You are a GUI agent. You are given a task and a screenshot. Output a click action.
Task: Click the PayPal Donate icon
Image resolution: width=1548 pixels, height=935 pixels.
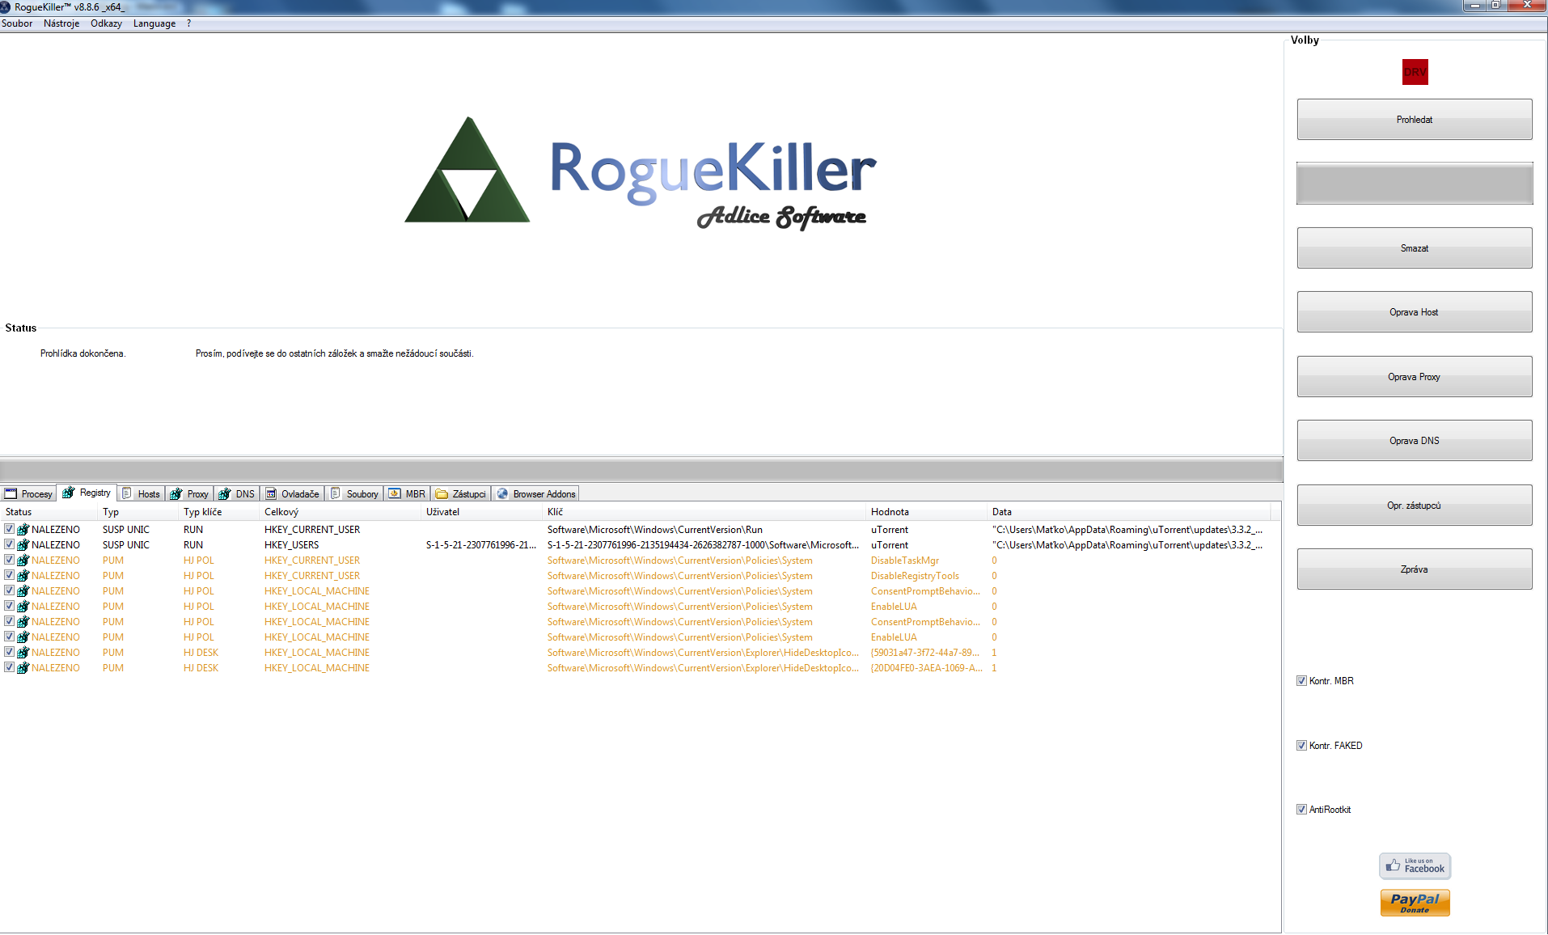(1415, 903)
